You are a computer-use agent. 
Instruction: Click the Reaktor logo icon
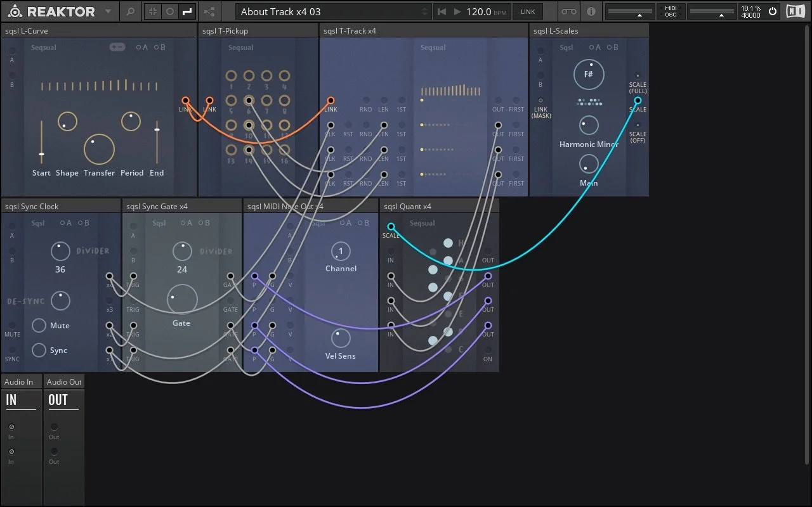click(15, 11)
